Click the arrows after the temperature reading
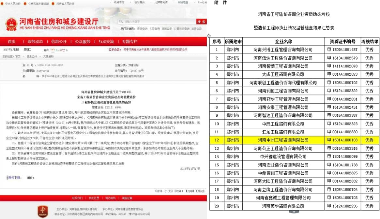This screenshot has height=219, width=380. 67,50
